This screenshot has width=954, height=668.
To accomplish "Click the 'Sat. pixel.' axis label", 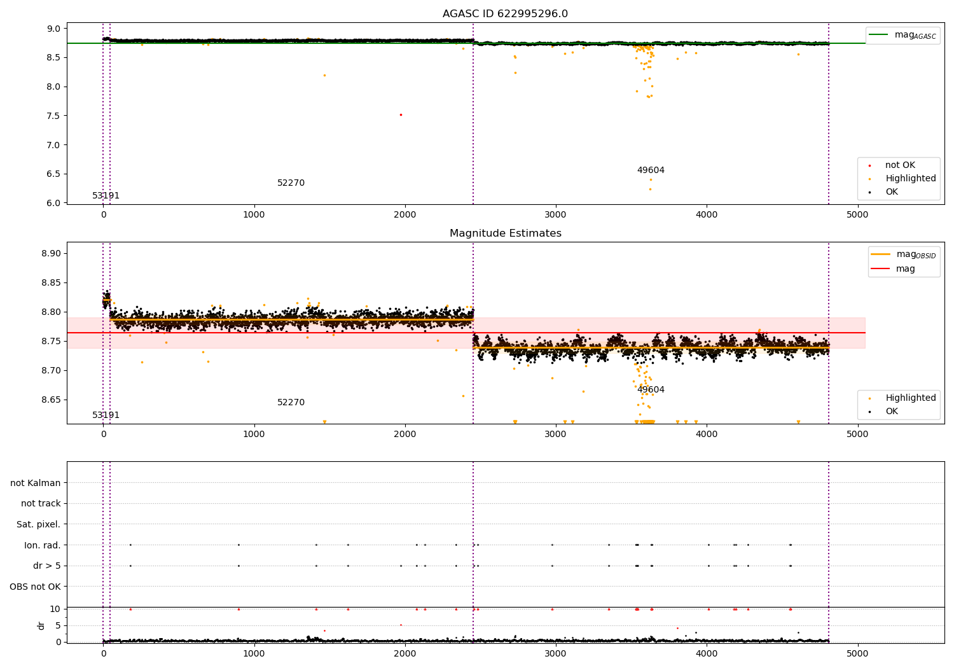I will tap(38, 524).
